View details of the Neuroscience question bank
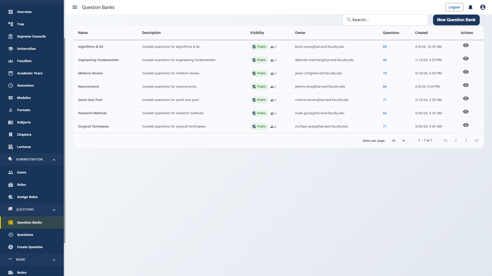The width and height of the screenshot is (492, 276). tap(466, 85)
